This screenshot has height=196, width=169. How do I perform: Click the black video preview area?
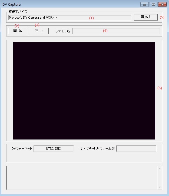coord(84,91)
